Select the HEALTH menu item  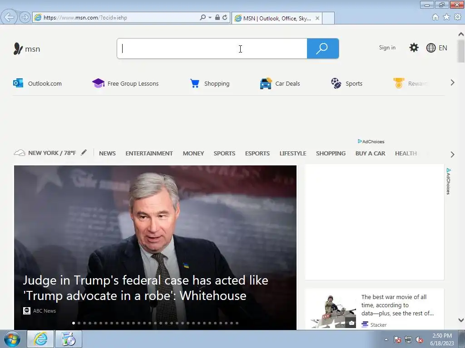(x=406, y=153)
